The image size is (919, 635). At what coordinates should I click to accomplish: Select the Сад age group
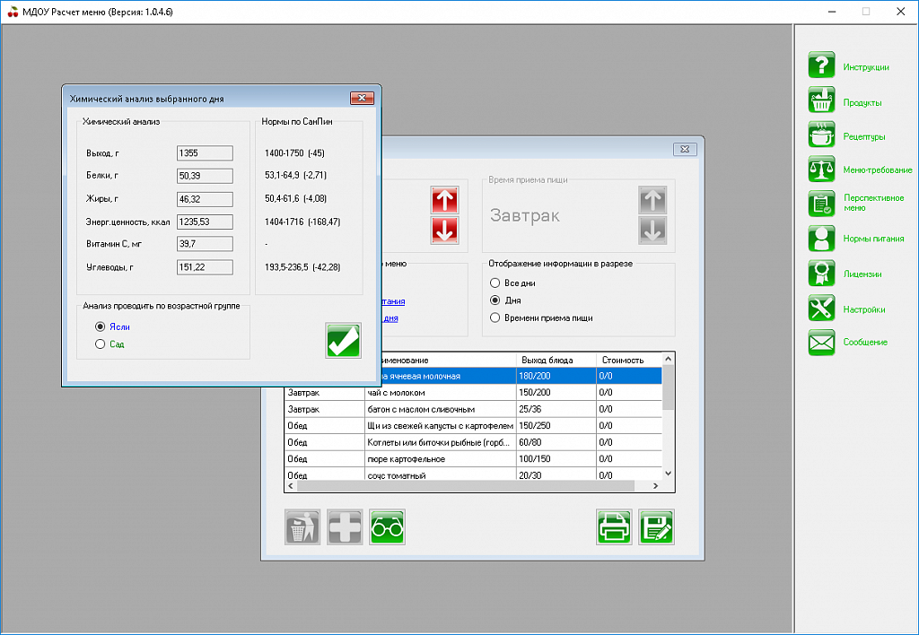click(101, 344)
